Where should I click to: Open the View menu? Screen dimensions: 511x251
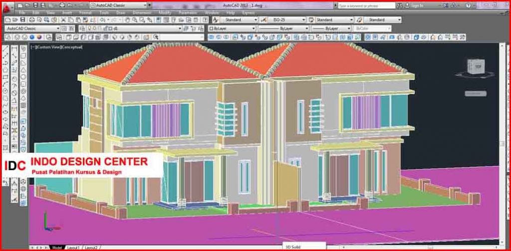point(50,12)
